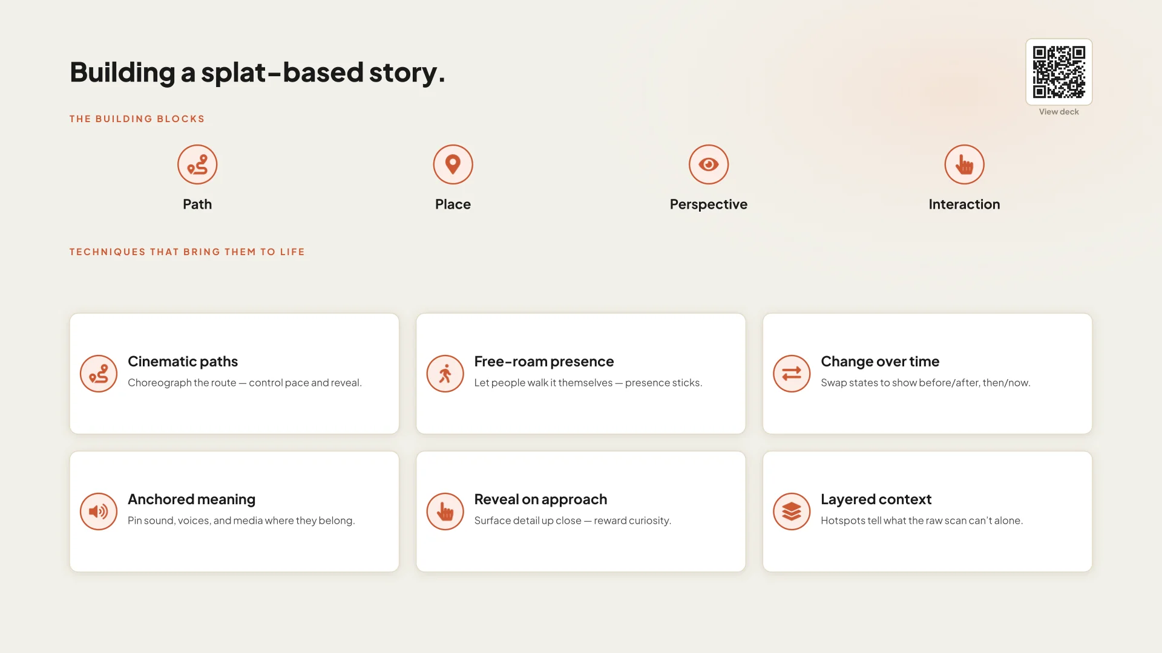This screenshot has height=653, width=1162.
Task: Click the Anchored meaning speaker icon
Action: (99, 512)
